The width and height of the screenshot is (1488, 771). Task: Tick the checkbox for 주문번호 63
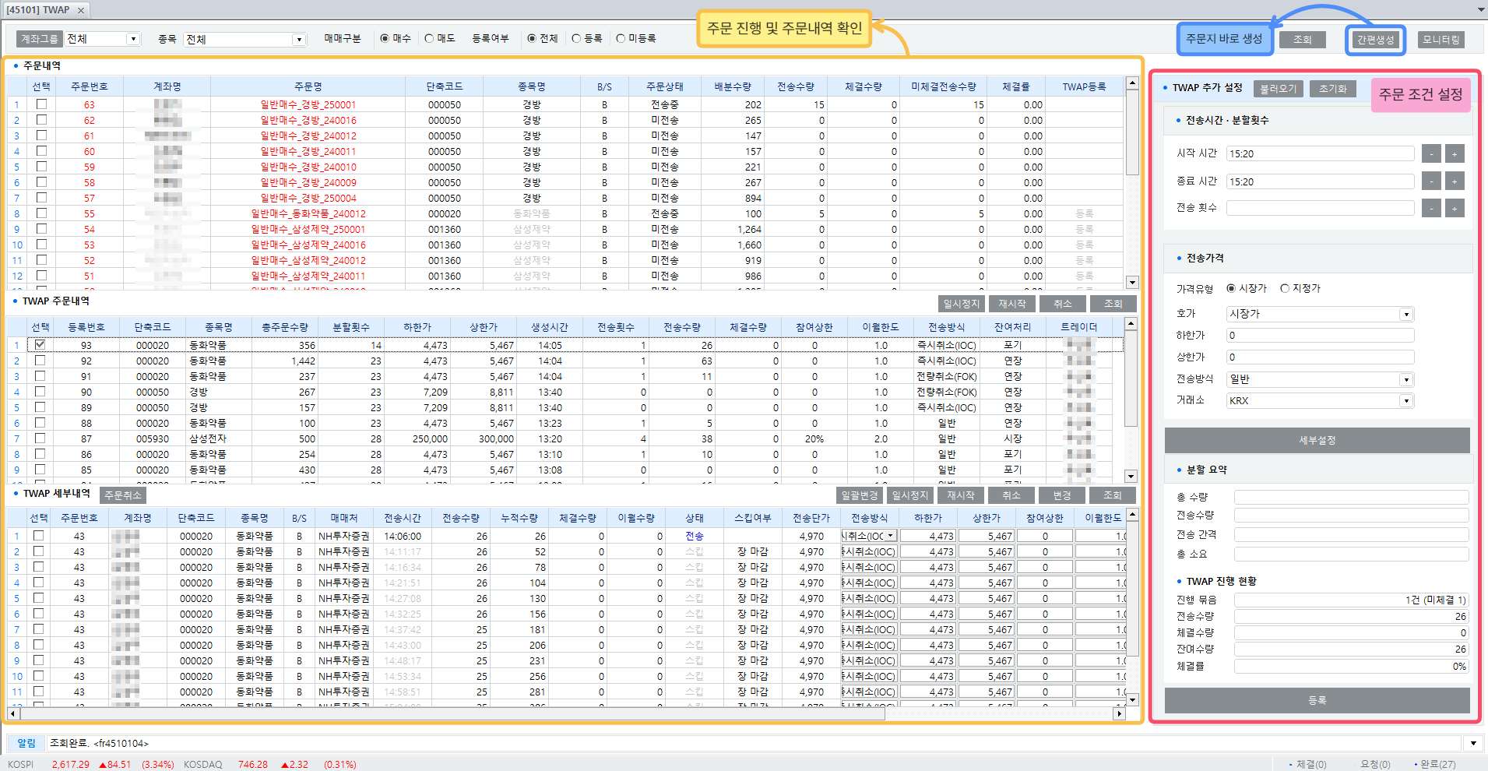tap(41, 104)
